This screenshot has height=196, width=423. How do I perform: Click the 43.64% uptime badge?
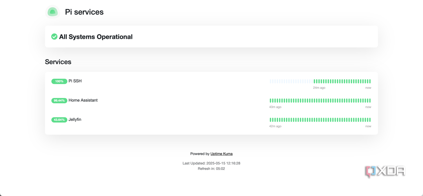pos(59,120)
